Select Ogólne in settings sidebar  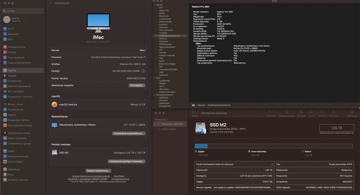23,70
